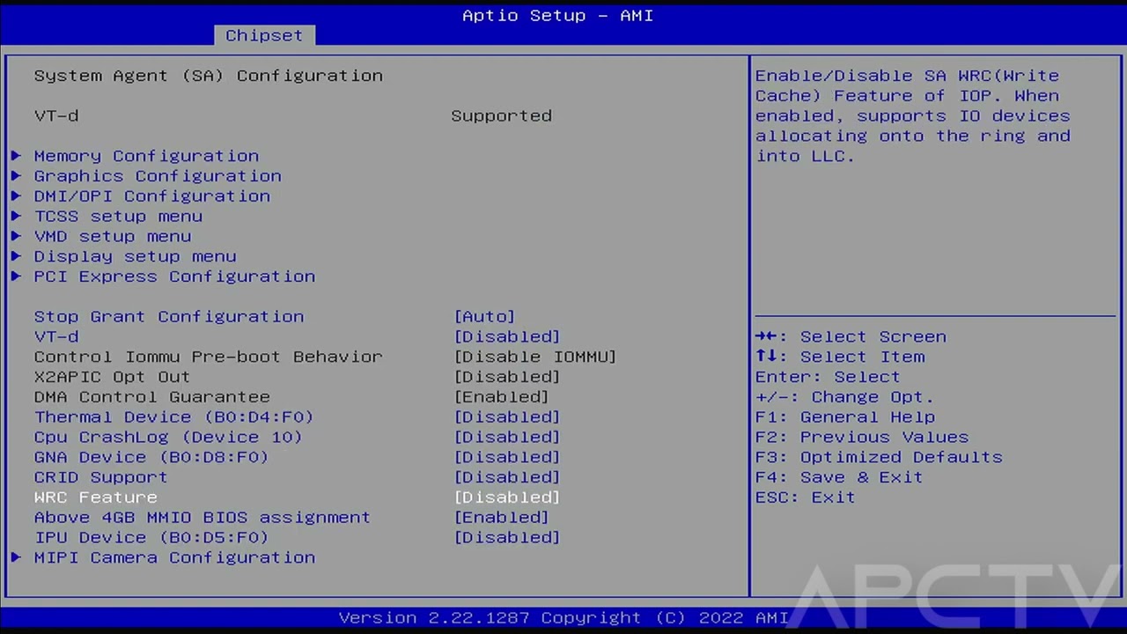The image size is (1127, 634).
Task: Open PCI Express Configuration submenu
Action: tap(174, 276)
